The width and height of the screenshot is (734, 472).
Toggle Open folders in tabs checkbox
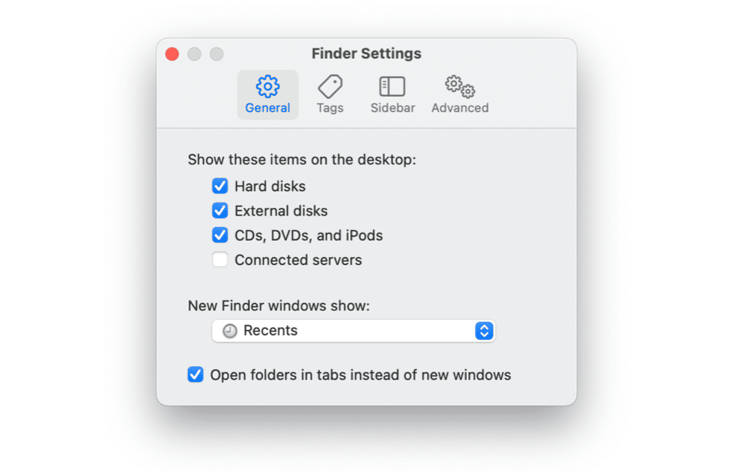pyautogui.click(x=196, y=375)
